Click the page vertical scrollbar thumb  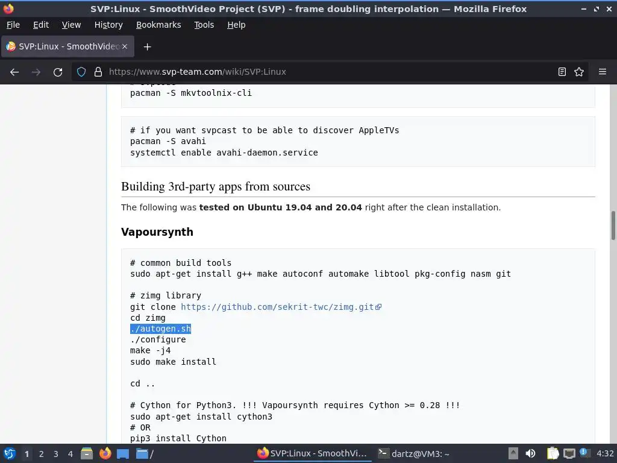point(613,225)
